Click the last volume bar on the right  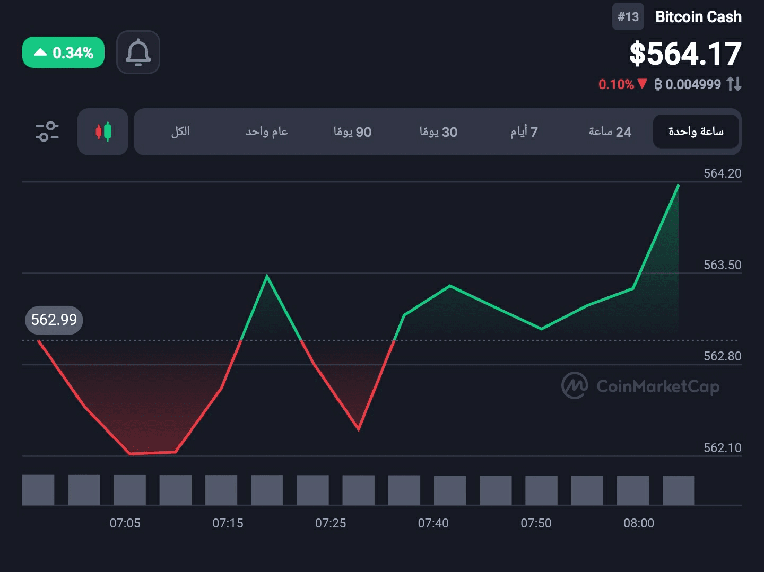[x=679, y=490]
